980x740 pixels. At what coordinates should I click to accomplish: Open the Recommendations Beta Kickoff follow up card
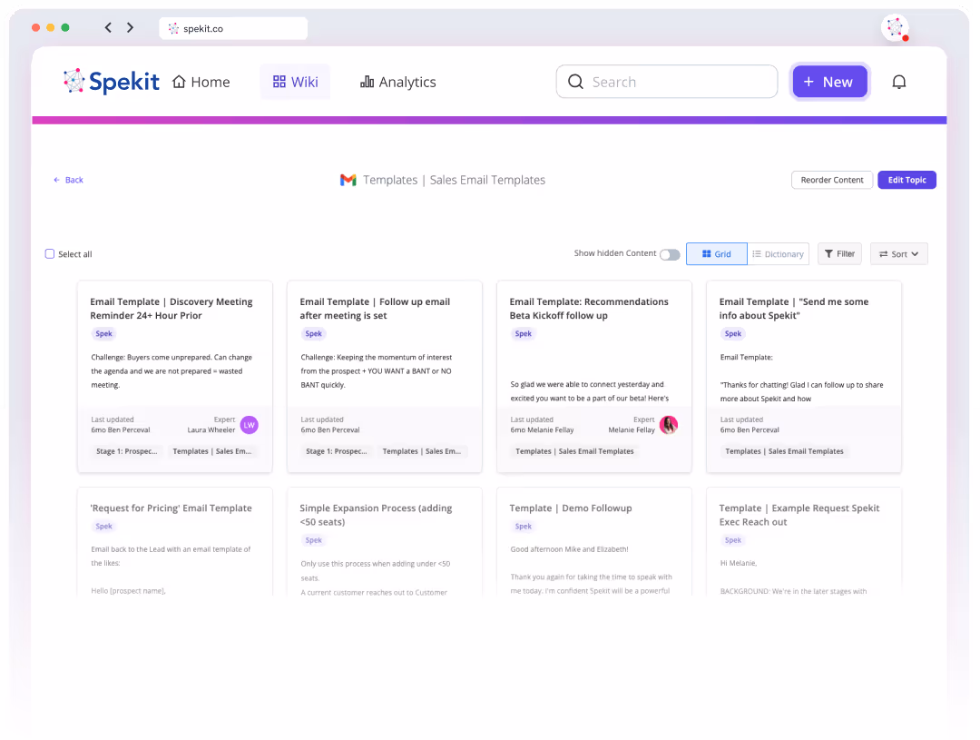[594, 377]
